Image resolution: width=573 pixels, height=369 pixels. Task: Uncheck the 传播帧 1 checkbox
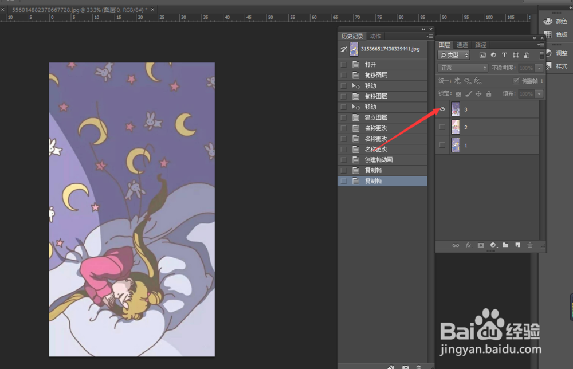click(516, 81)
